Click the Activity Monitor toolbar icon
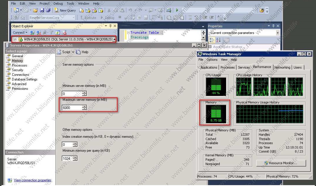The image size is (316, 186). click(169, 10)
